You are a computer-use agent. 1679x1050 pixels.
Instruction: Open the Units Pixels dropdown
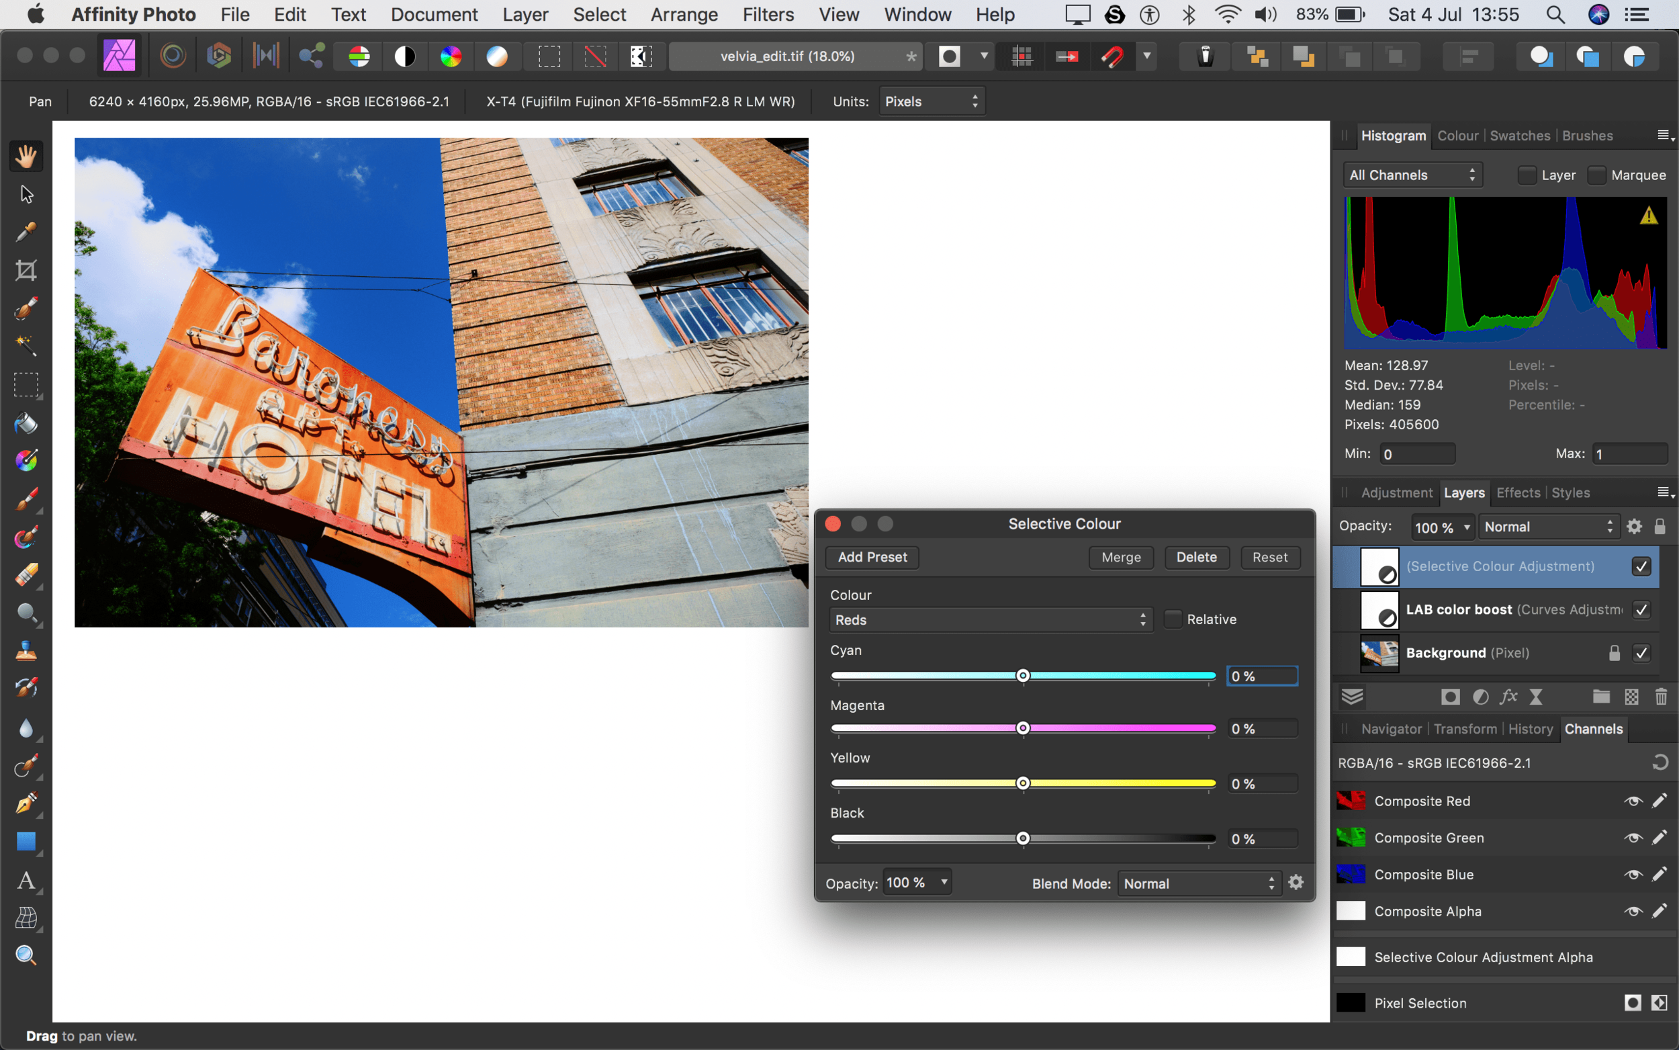(x=931, y=101)
